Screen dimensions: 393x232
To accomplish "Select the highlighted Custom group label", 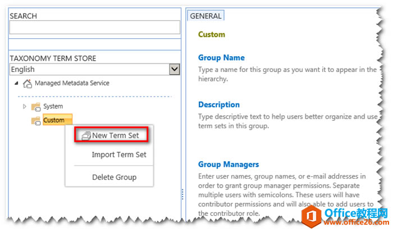I will (54, 120).
